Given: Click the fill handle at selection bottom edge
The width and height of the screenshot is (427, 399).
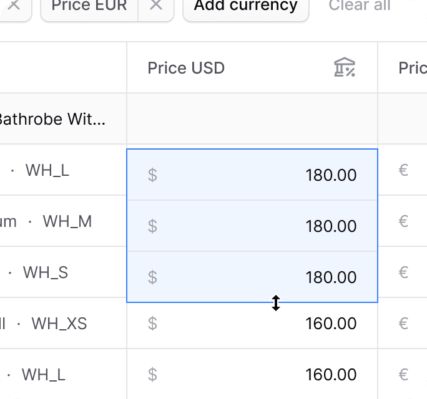Looking at the screenshot, I should coord(276,303).
